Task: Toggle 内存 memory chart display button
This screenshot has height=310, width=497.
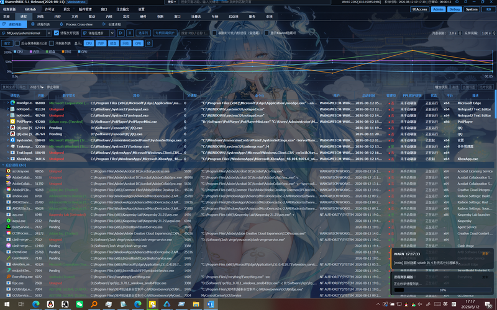Action: 101,43
